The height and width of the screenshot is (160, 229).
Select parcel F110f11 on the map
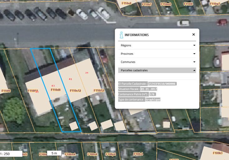coord(33,91)
